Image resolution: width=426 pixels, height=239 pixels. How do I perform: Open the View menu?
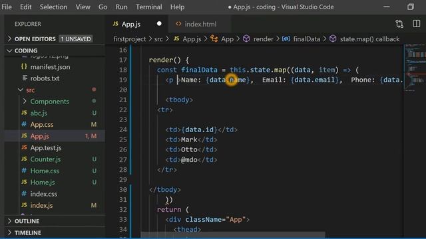point(83,7)
